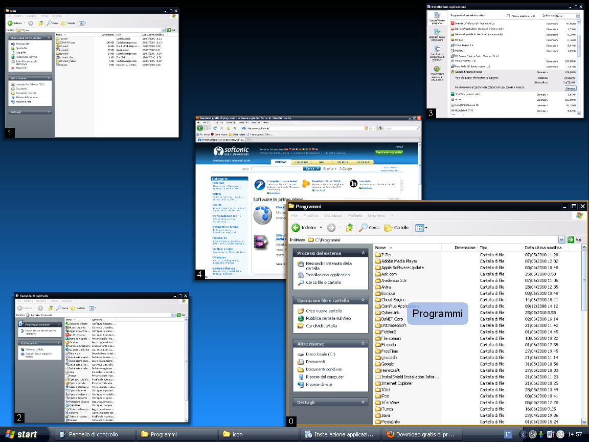
Task: Open the File menu in Programmi
Action: 294,215
